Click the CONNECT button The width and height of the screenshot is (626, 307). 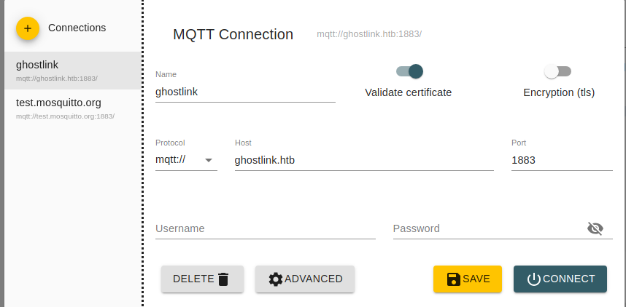(x=560, y=279)
